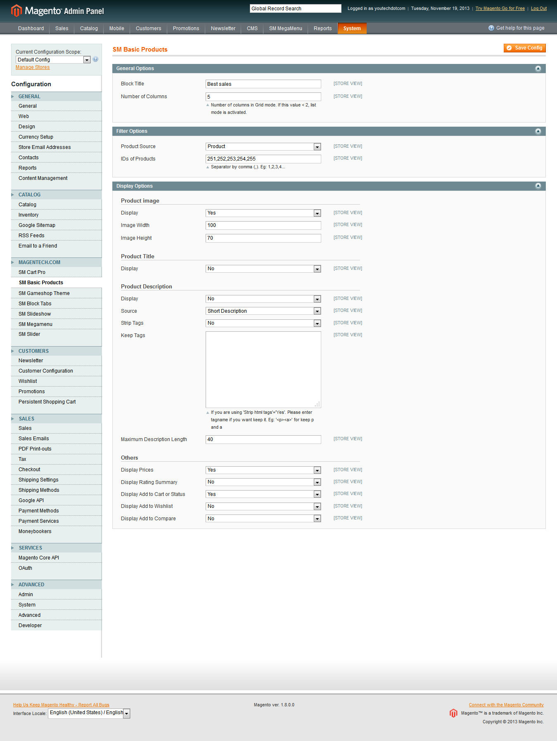Open Display Prices dropdown
The height and width of the screenshot is (741, 557).
[x=263, y=470]
